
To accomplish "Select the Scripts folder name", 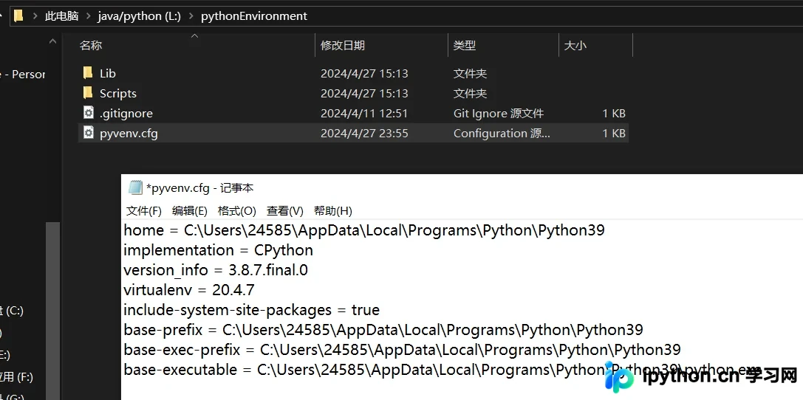I will click(x=118, y=93).
